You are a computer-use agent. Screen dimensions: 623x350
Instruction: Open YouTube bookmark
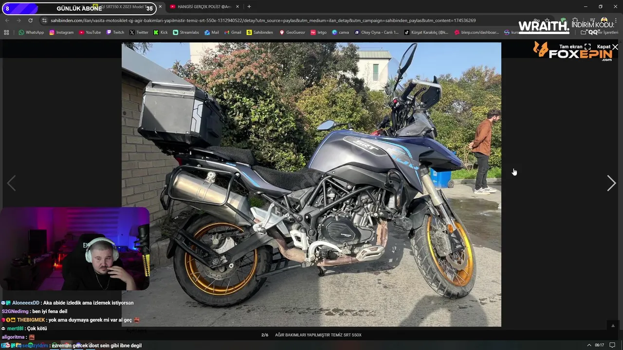pos(90,32)
